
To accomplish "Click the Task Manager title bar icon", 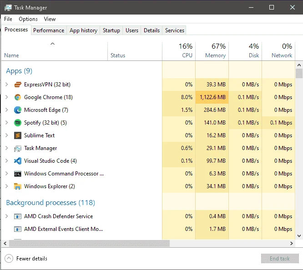I will point(8,8).
